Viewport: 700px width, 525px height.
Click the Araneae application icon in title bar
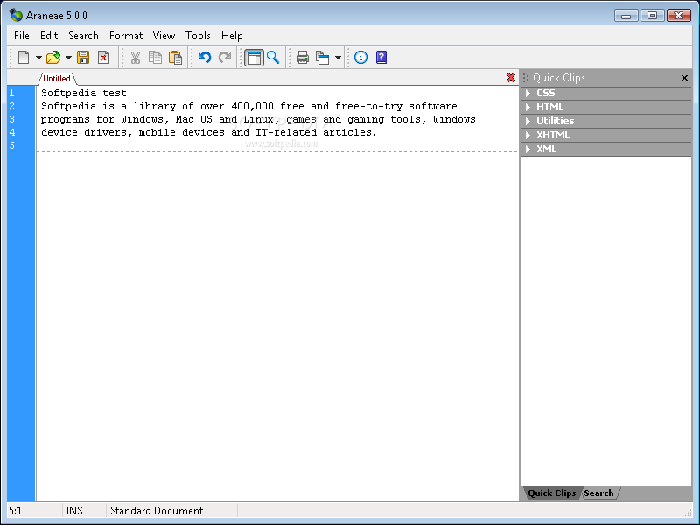pyautogui.click(x=16, y=15)
